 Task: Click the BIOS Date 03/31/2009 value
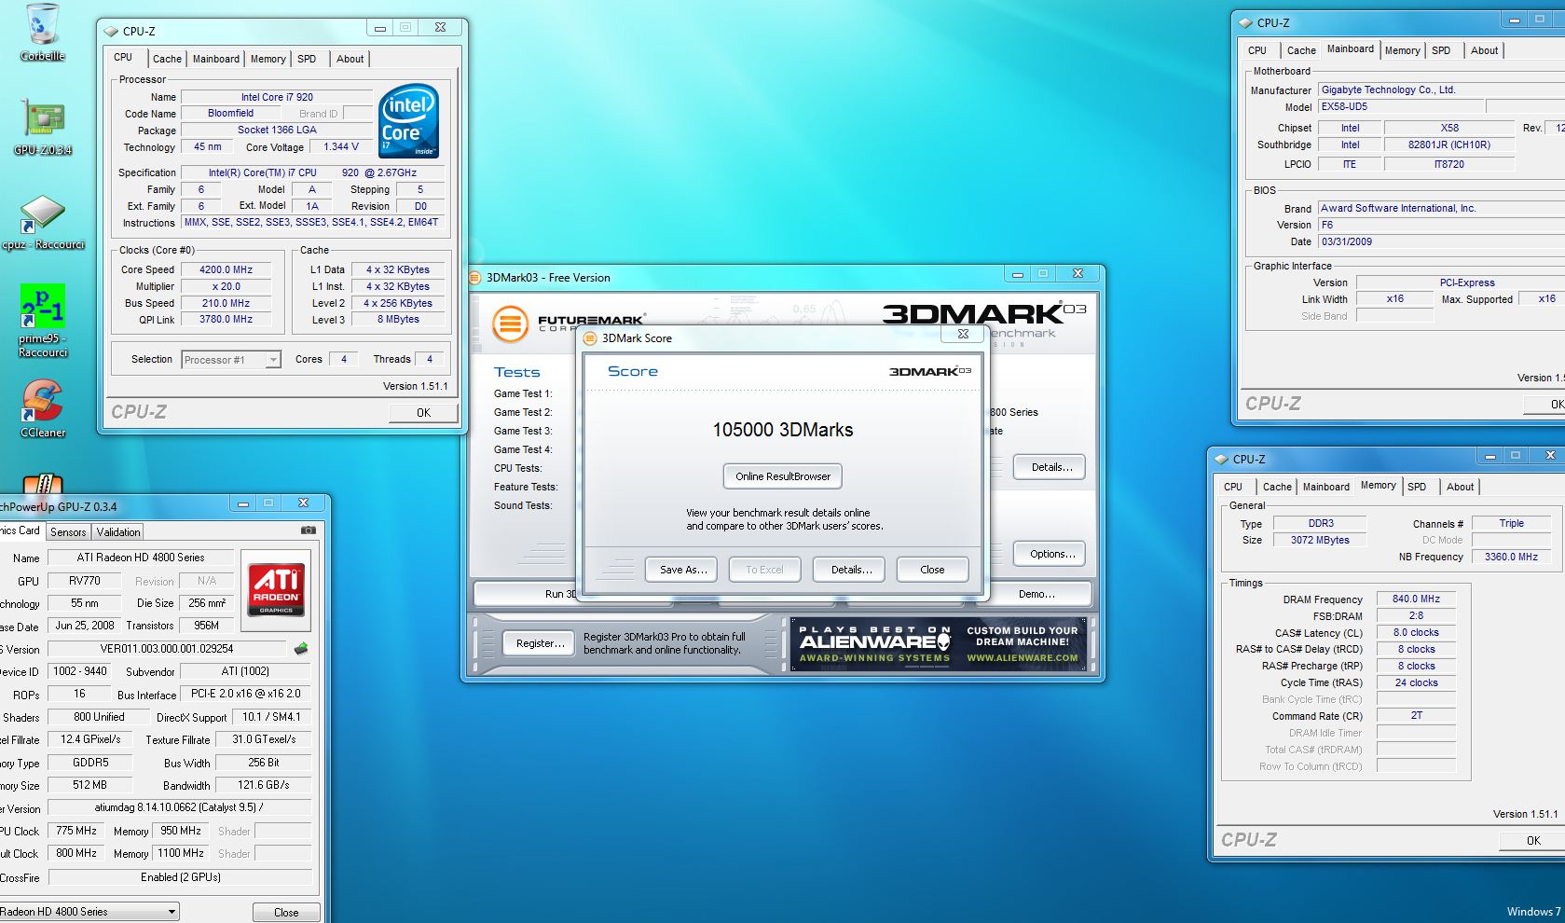1346,241
